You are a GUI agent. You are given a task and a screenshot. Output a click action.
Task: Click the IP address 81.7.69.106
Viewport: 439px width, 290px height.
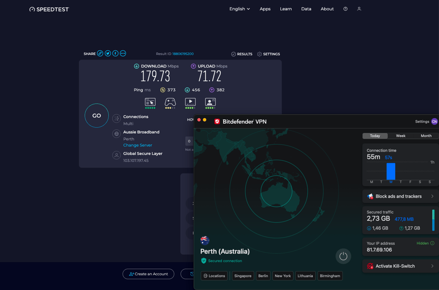pyautogui.click(x=379, y=250)
